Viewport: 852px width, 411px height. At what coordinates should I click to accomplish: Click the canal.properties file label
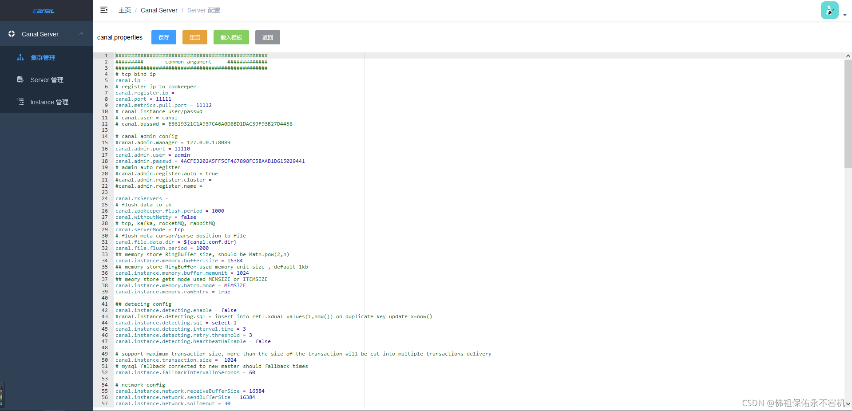[120, 37]
